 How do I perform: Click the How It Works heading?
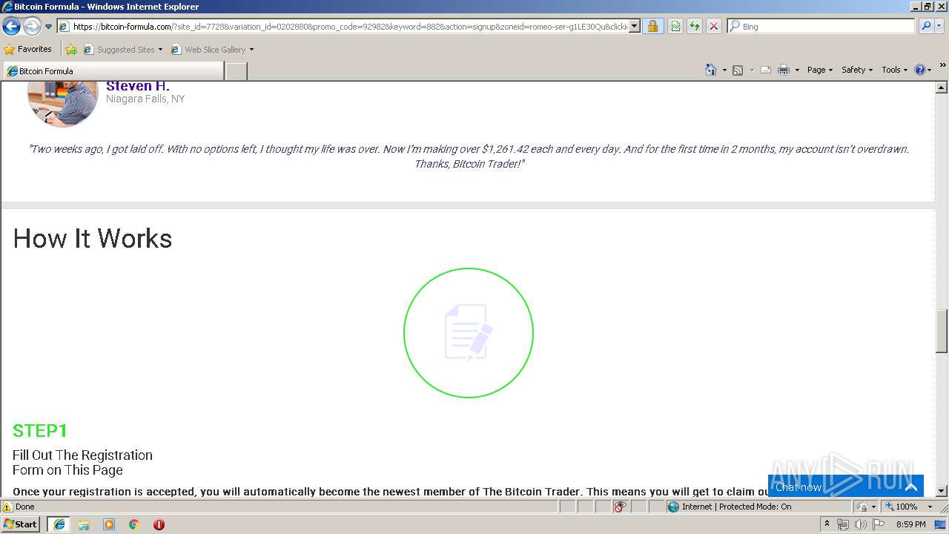93,239
